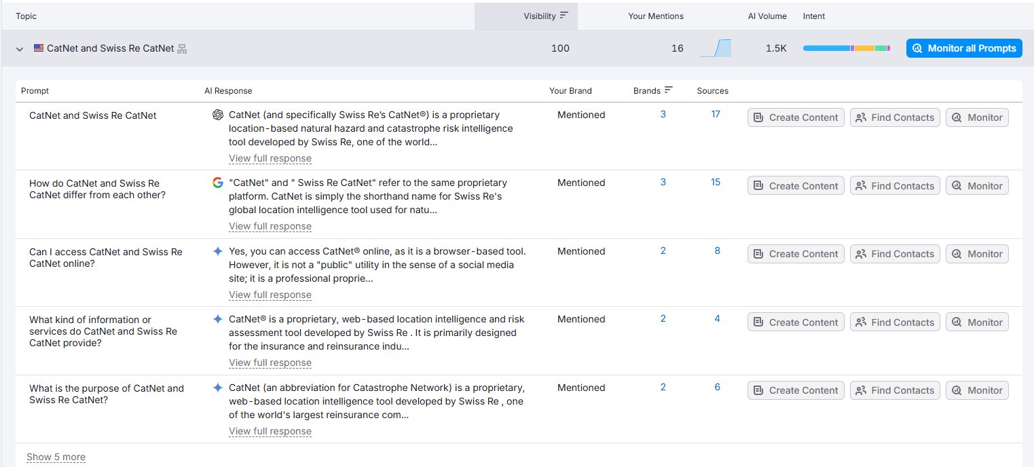Click the sort icon next to Visibility
Screen dimensions: 1034x467
click(x=564, y=16)
